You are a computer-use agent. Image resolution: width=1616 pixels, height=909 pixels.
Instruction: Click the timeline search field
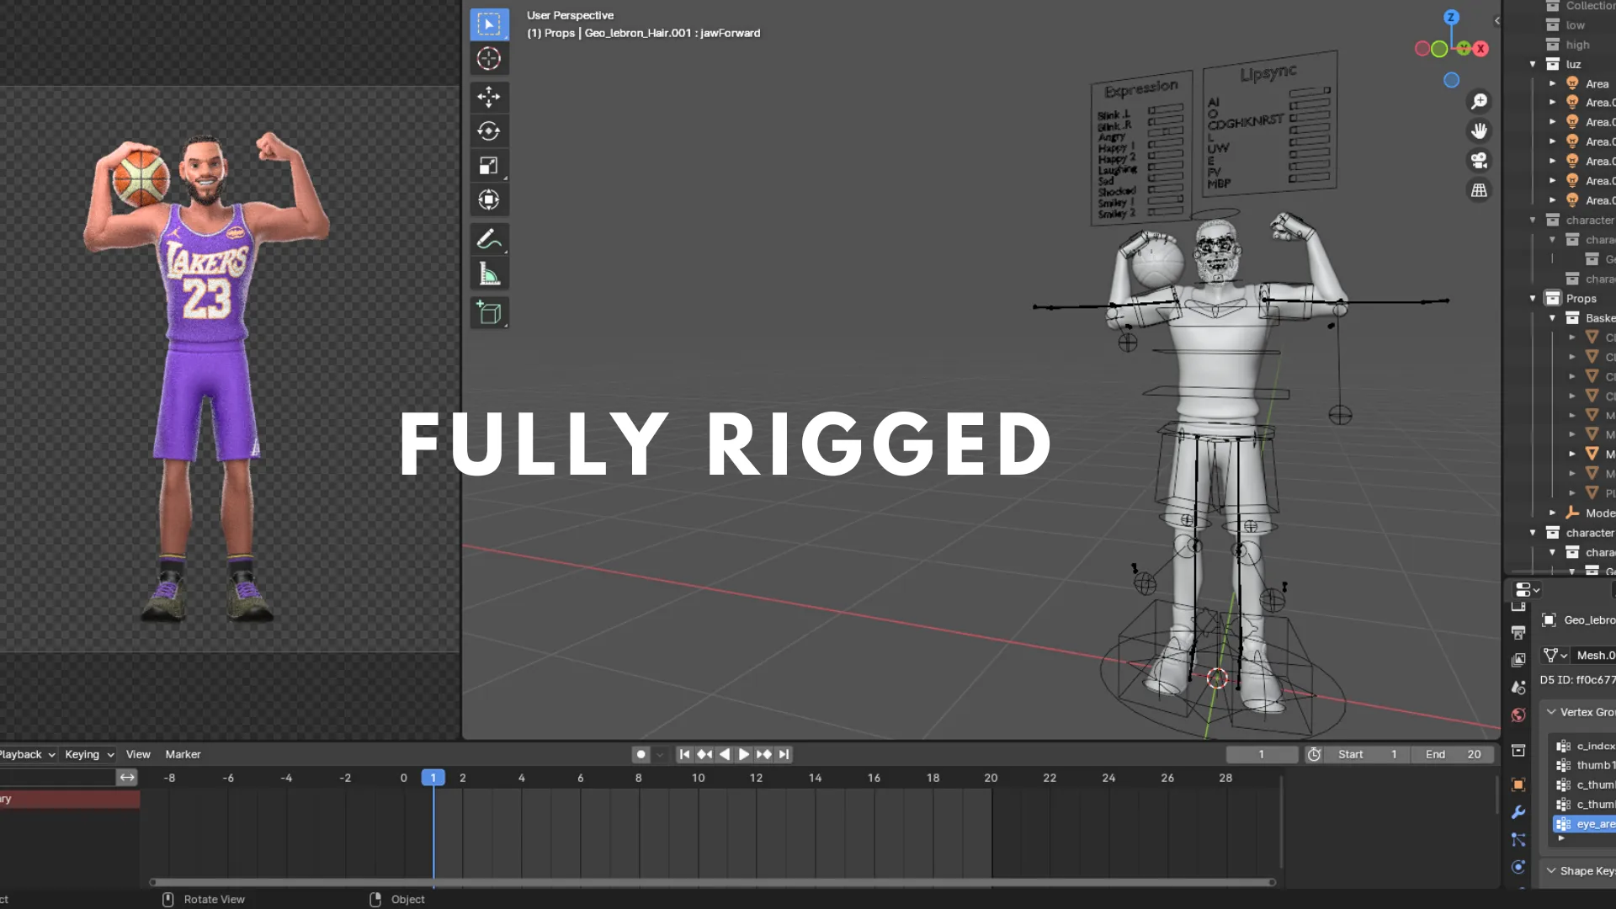click(56, 778)
